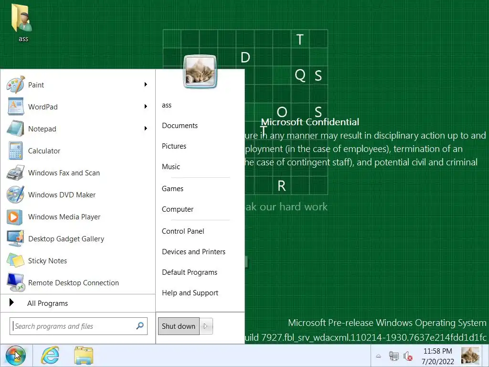Click the search magnifier icon
The height and width of the screenshot is (367, 489).
click(140, 326)
